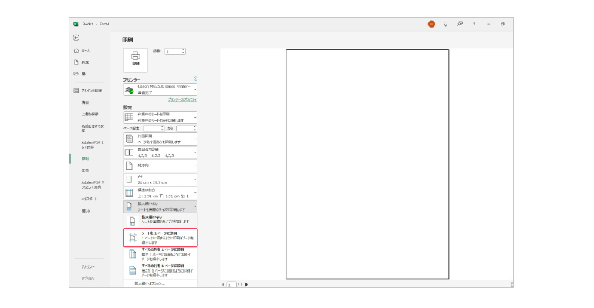Open 片面印刷 one-sided dropdown
The height and width of the screenshot is (308, 594).
coord(160,139)
